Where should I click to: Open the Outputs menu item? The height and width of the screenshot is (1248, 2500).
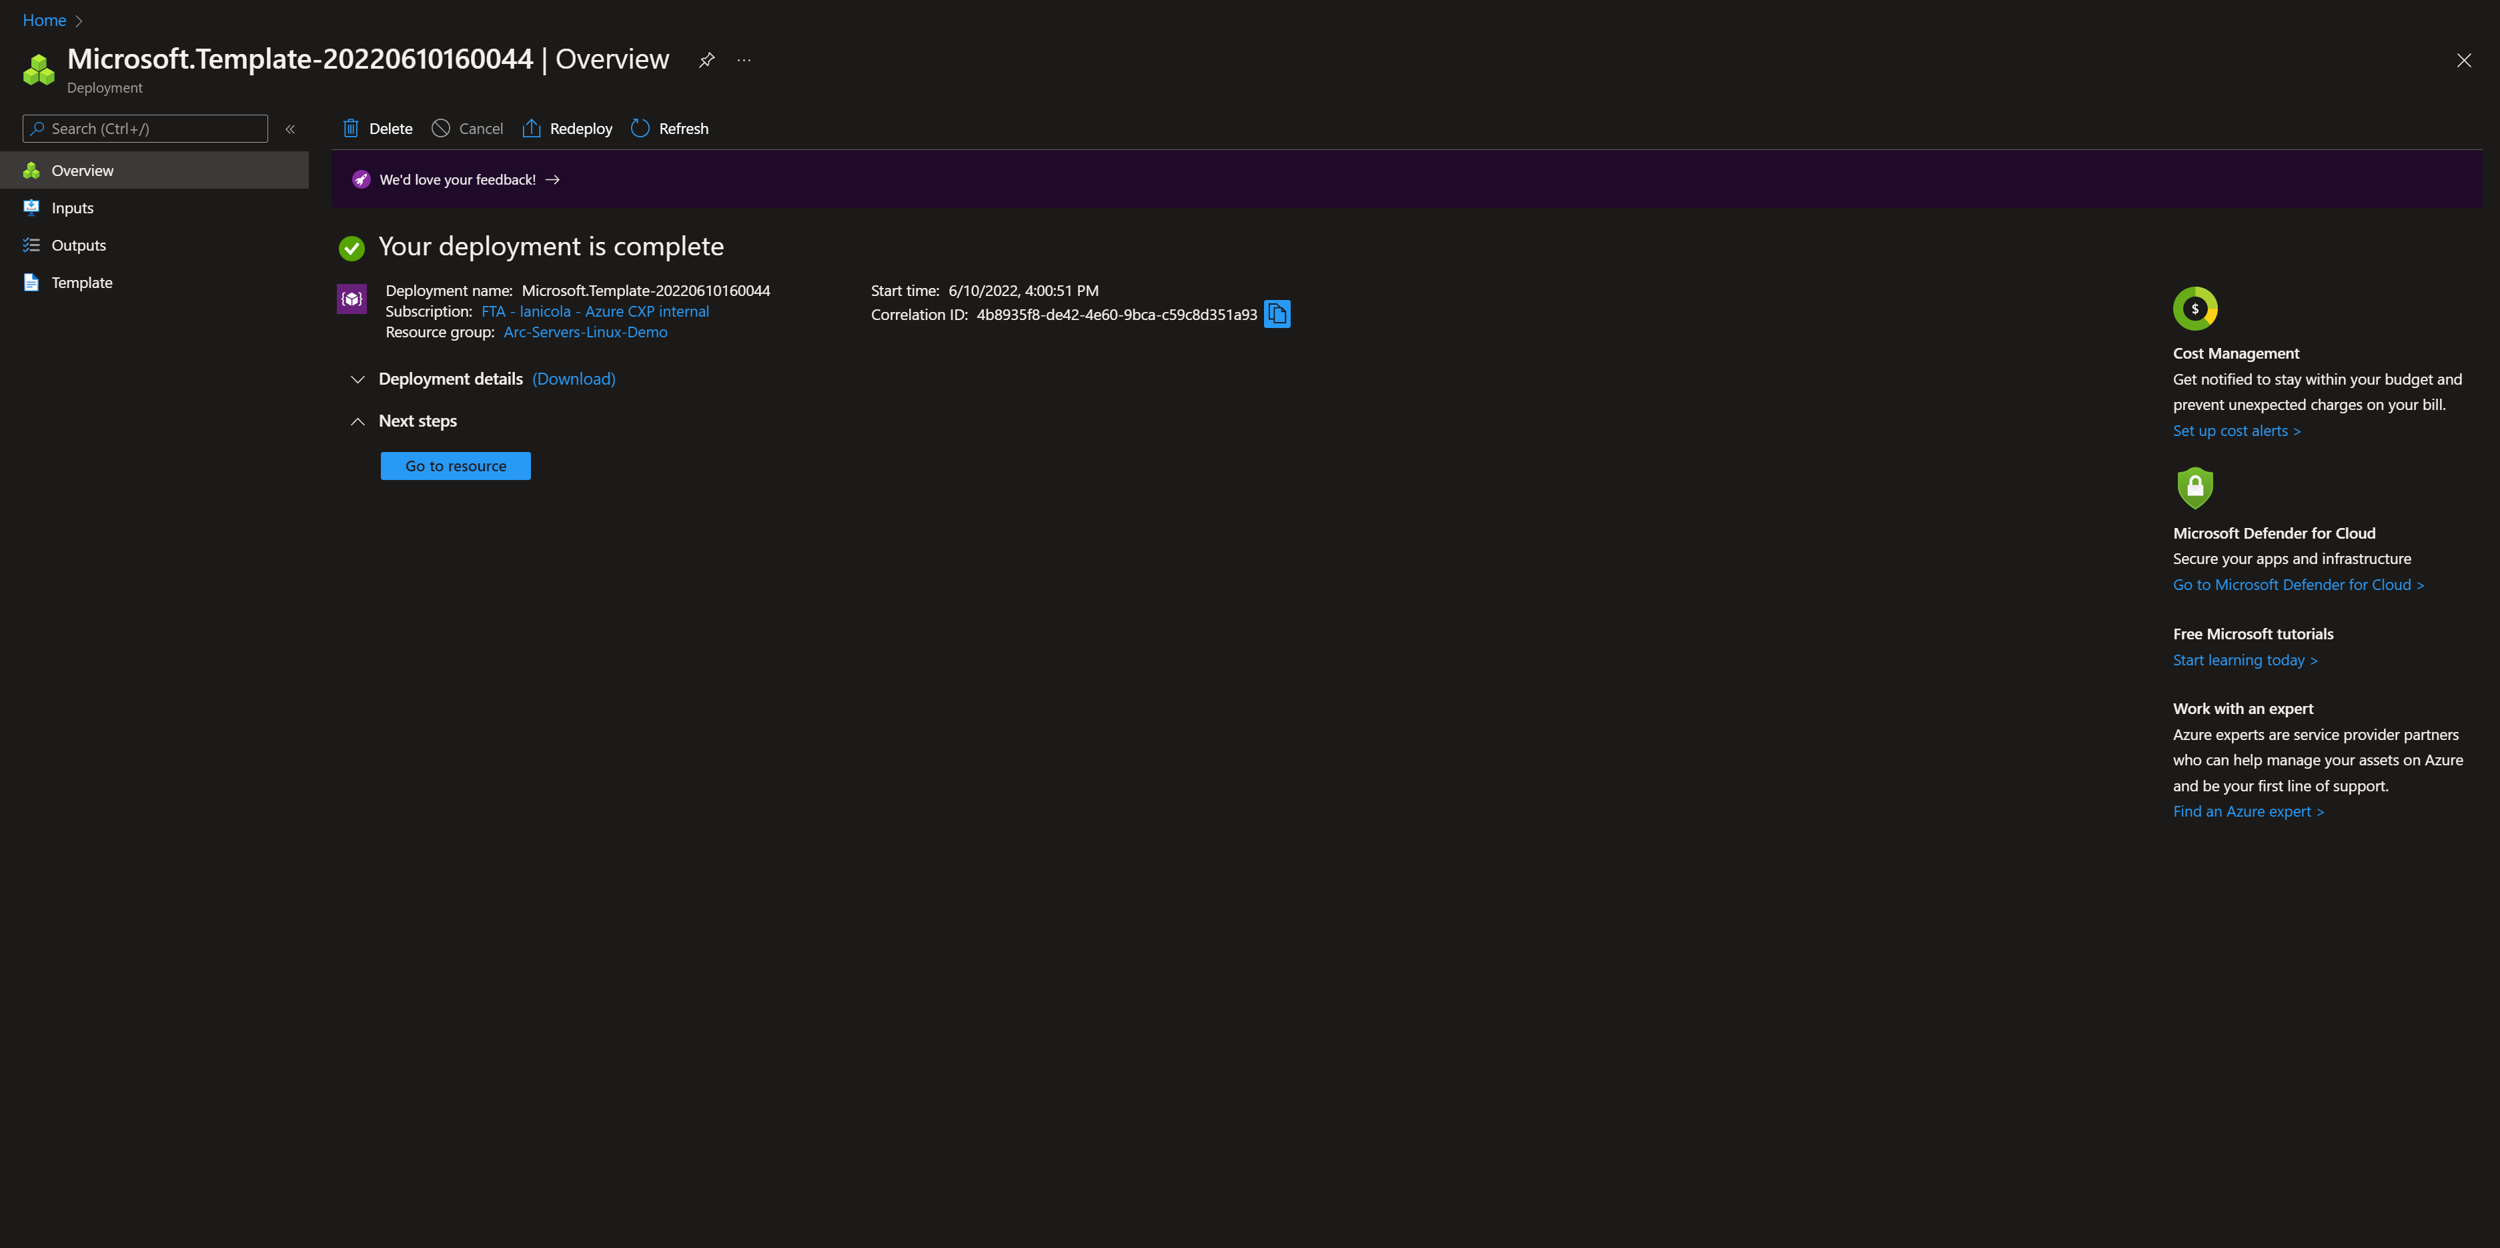[x=79, y=245]
